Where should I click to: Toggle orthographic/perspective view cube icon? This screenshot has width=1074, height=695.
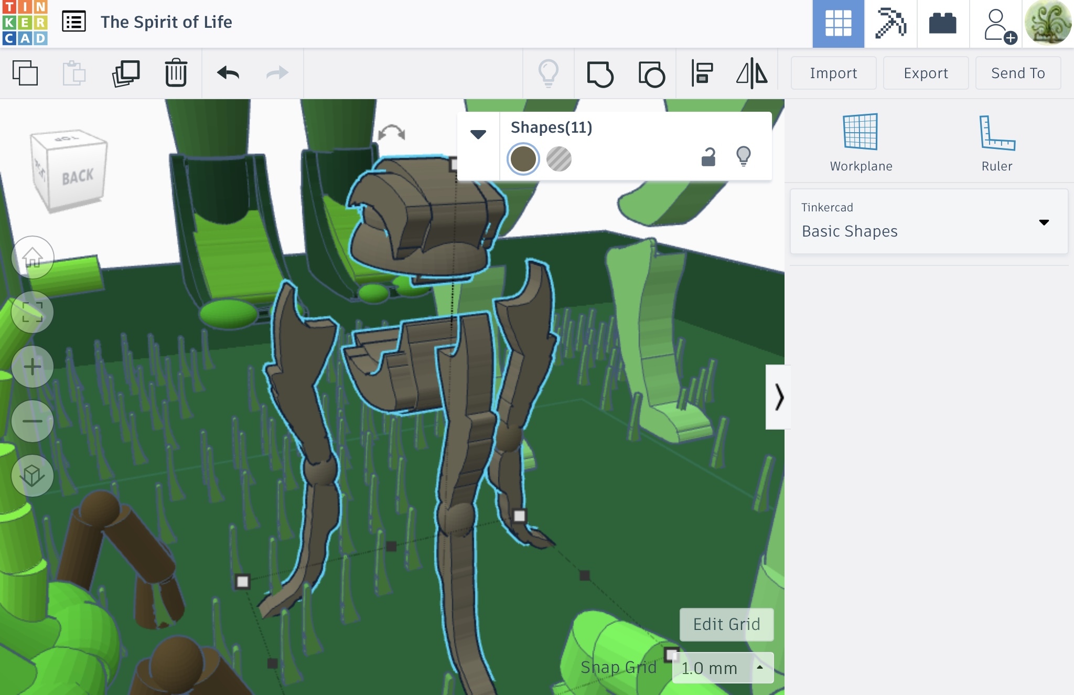[33, 476]
